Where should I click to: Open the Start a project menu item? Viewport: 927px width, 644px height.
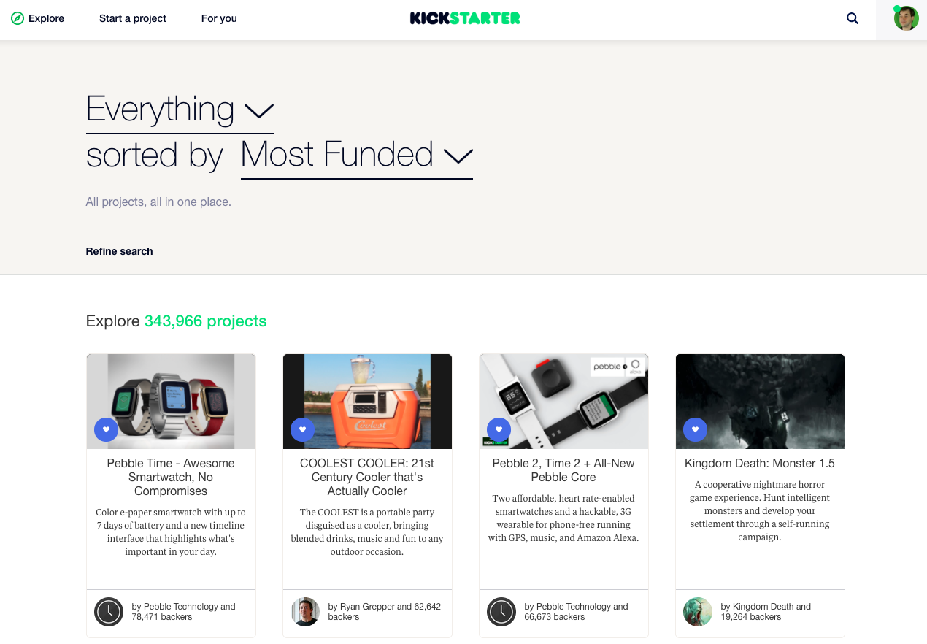coord(133,18)
